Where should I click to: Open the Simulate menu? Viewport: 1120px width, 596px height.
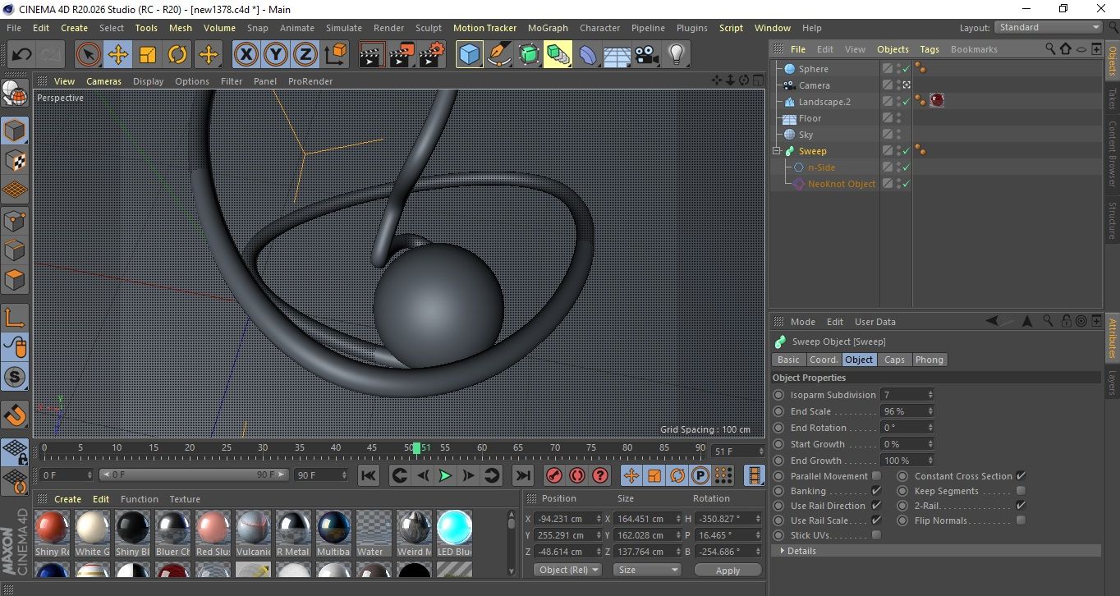tap(344, 28)
